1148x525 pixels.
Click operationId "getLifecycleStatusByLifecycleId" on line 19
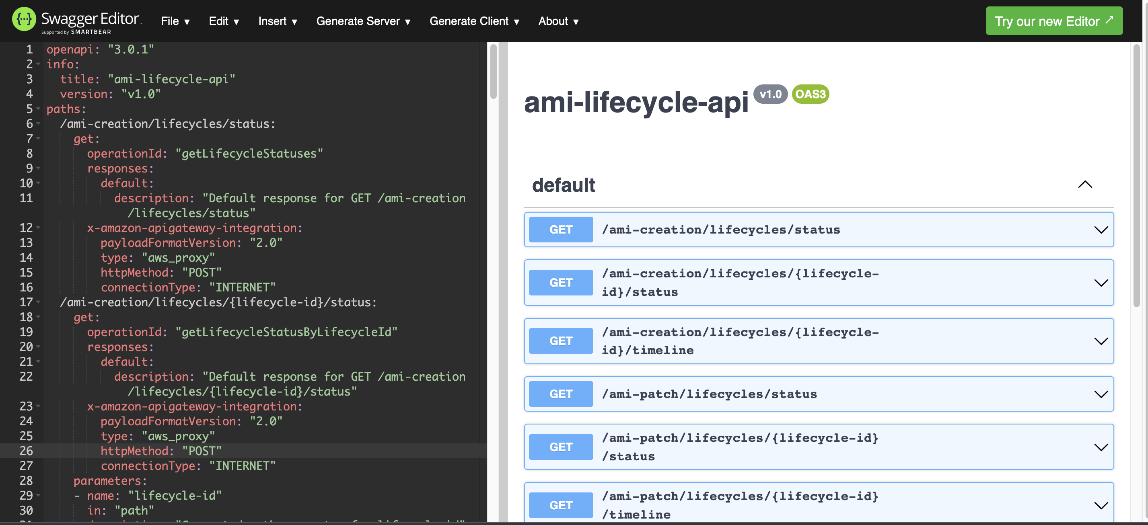pyautogui.click(x=242, y=332)
